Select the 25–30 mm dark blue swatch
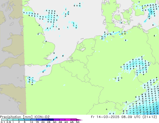This screenshot has height=123, width=159. (51, 120)
